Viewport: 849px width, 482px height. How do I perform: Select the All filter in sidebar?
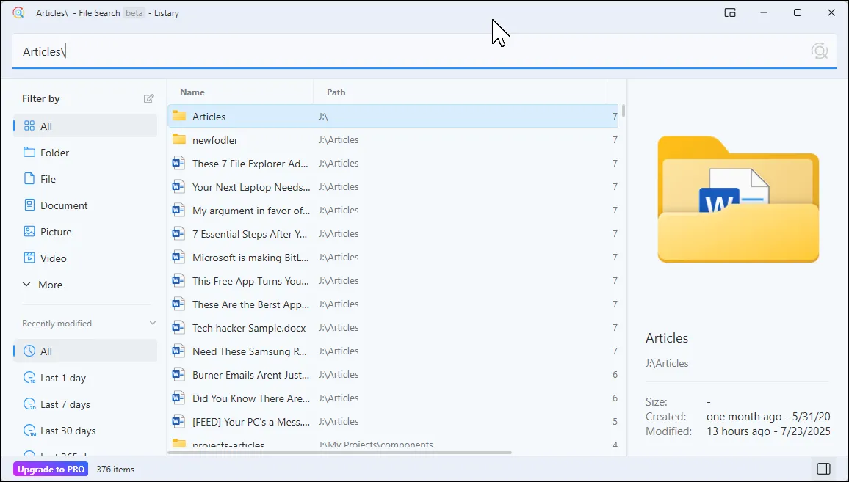click(x=44, y=125)
